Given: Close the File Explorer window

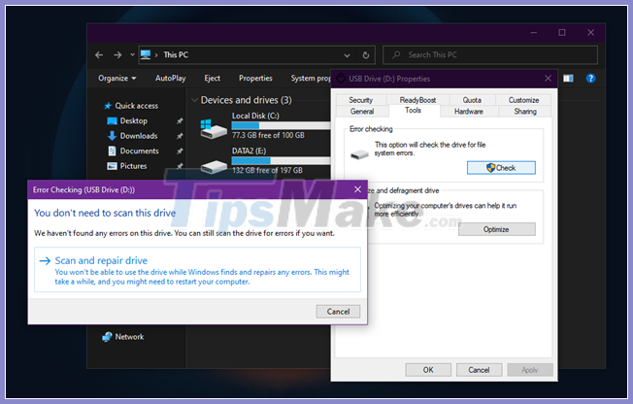Looking at the screenshot, I should (x=590, y=32).
